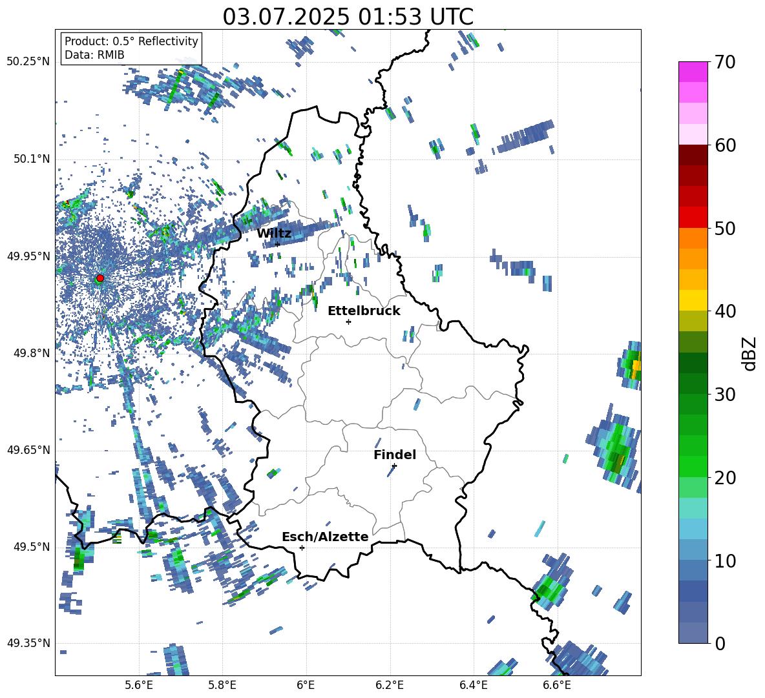Click the 10 tick label on colorbar
Viewport: 765px width, 698px height.
[724, 560]
